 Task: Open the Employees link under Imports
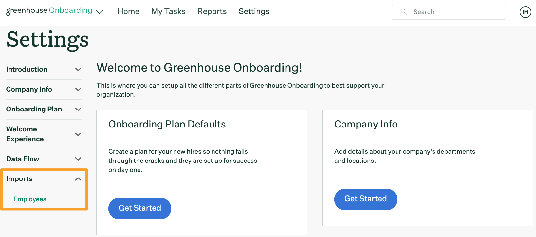tap(30, 199)
